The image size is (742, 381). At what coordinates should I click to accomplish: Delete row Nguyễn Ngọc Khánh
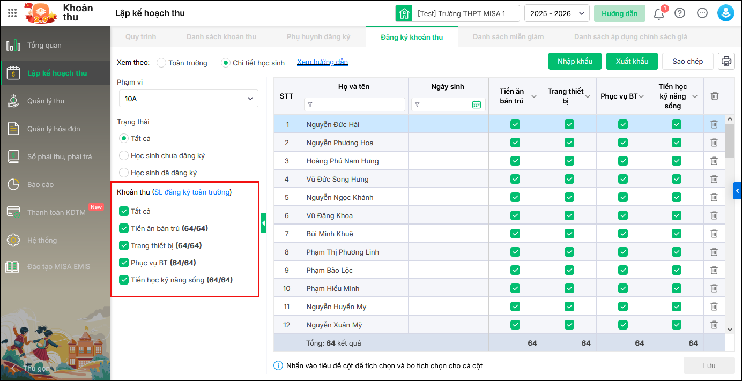point(714,197)
